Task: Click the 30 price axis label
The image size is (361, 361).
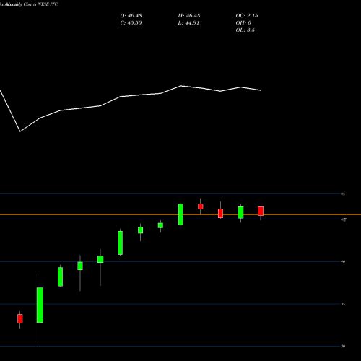Action: [x=343, y=346]
